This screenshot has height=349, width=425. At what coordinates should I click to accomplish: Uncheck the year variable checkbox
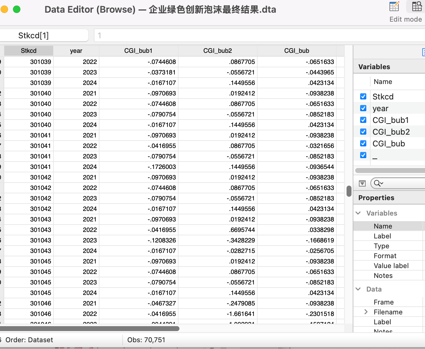tap(363, 108)
